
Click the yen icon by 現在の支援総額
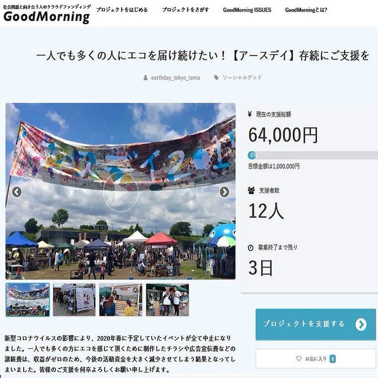pos(250,114)
